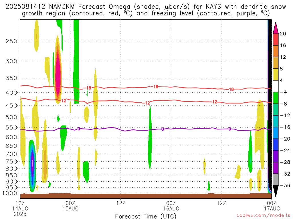
Task: Click the colorbar tick label -32
Action: (285, 174)
